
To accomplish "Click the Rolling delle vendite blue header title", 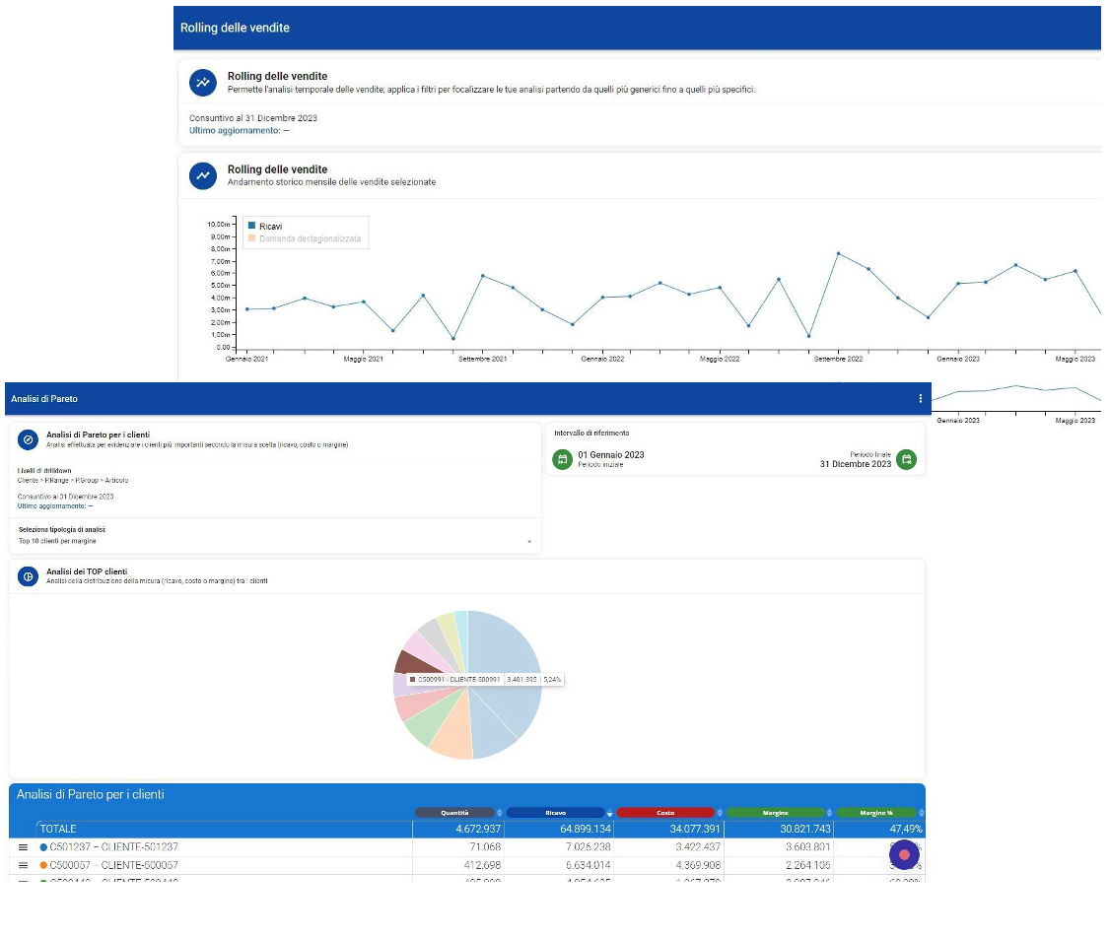I will pos(235,28).
